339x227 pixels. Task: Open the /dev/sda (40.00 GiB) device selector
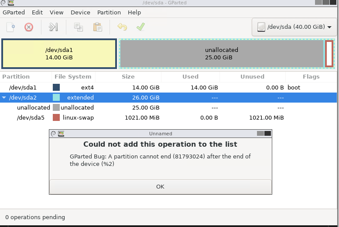[x=294, y=27]
